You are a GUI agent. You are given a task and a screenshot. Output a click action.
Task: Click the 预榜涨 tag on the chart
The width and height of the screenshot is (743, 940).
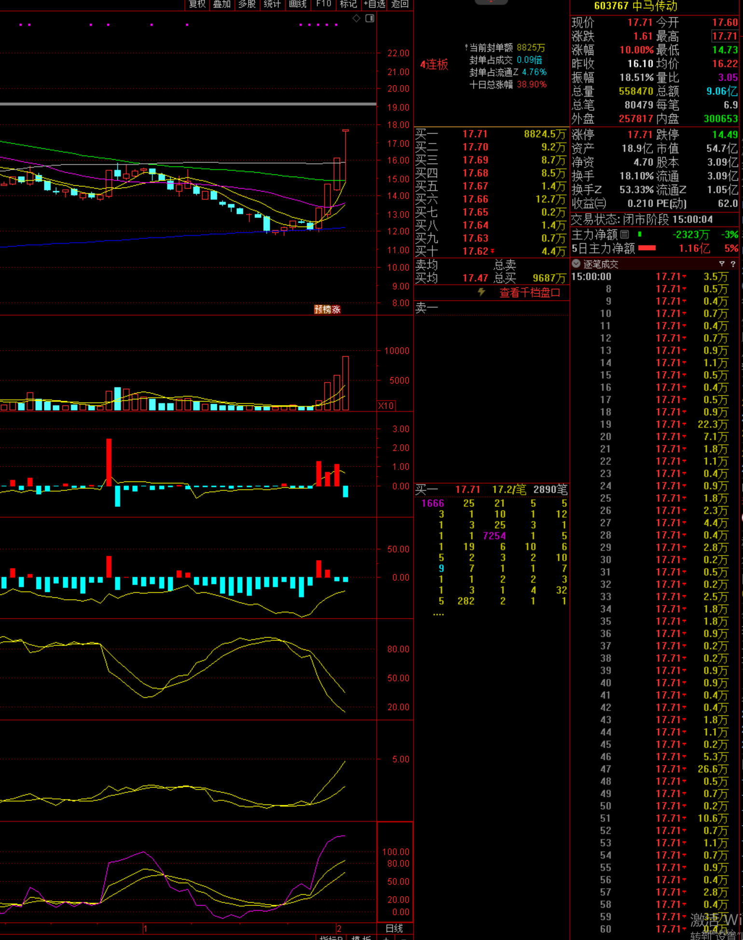(328, 309)
